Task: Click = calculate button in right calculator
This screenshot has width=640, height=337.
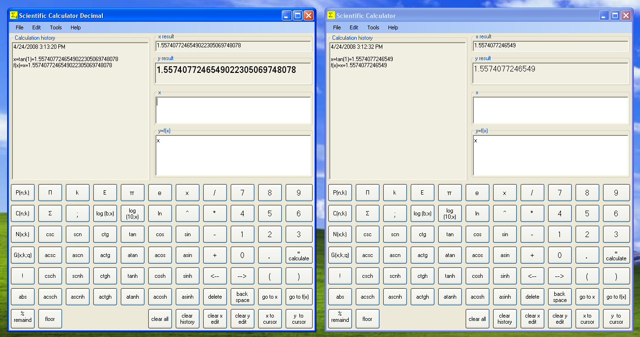Action: pyautogui.click(x=616, y=255)
